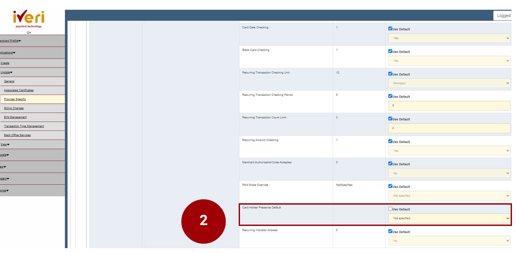Screen dimensions: 516x253
Task: Open the Card Holder Presence Default dropdown
Action: pos(449,218)
